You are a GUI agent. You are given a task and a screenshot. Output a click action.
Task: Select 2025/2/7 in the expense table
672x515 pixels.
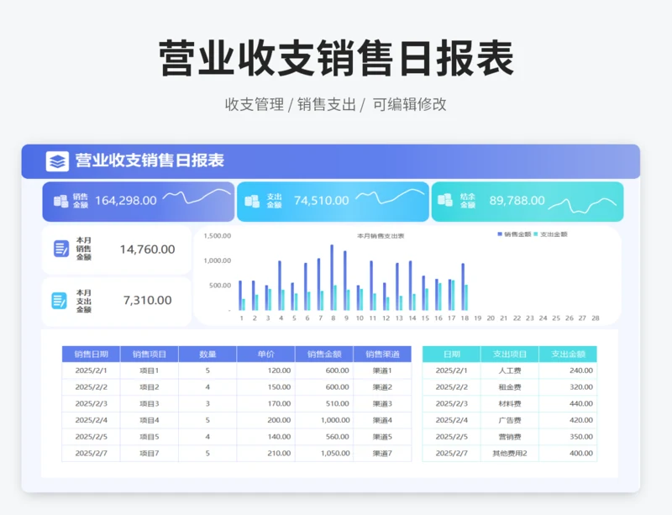pyautogui.click(x=451, y=454)
